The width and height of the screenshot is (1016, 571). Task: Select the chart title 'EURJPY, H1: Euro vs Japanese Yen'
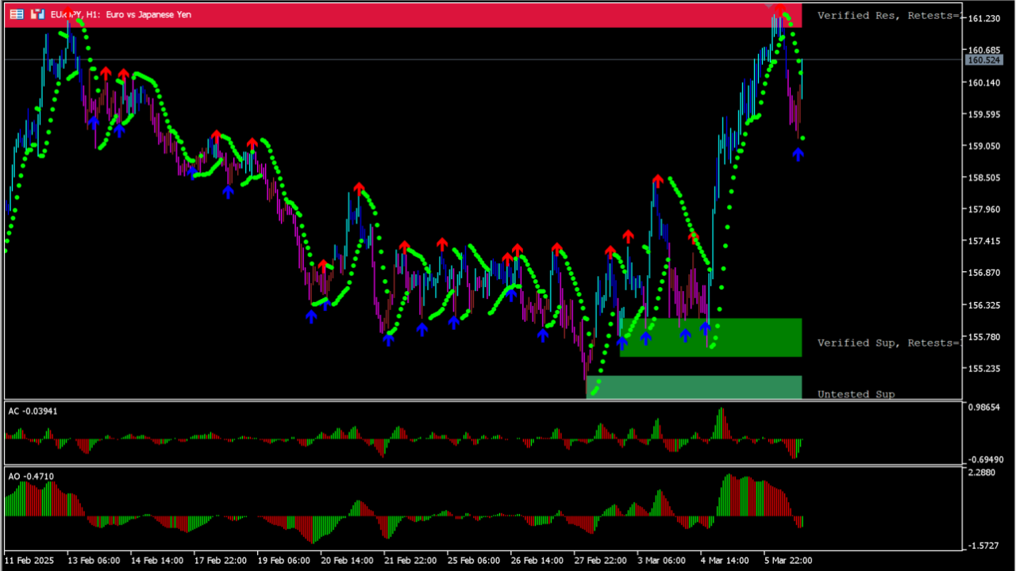click(121, 14)
